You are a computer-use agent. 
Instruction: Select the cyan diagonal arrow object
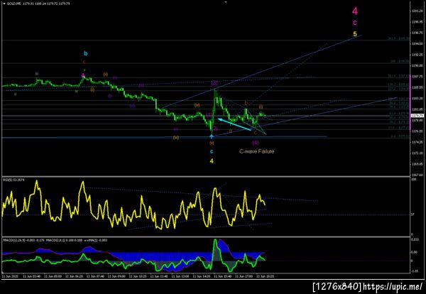tap(234, 124)
